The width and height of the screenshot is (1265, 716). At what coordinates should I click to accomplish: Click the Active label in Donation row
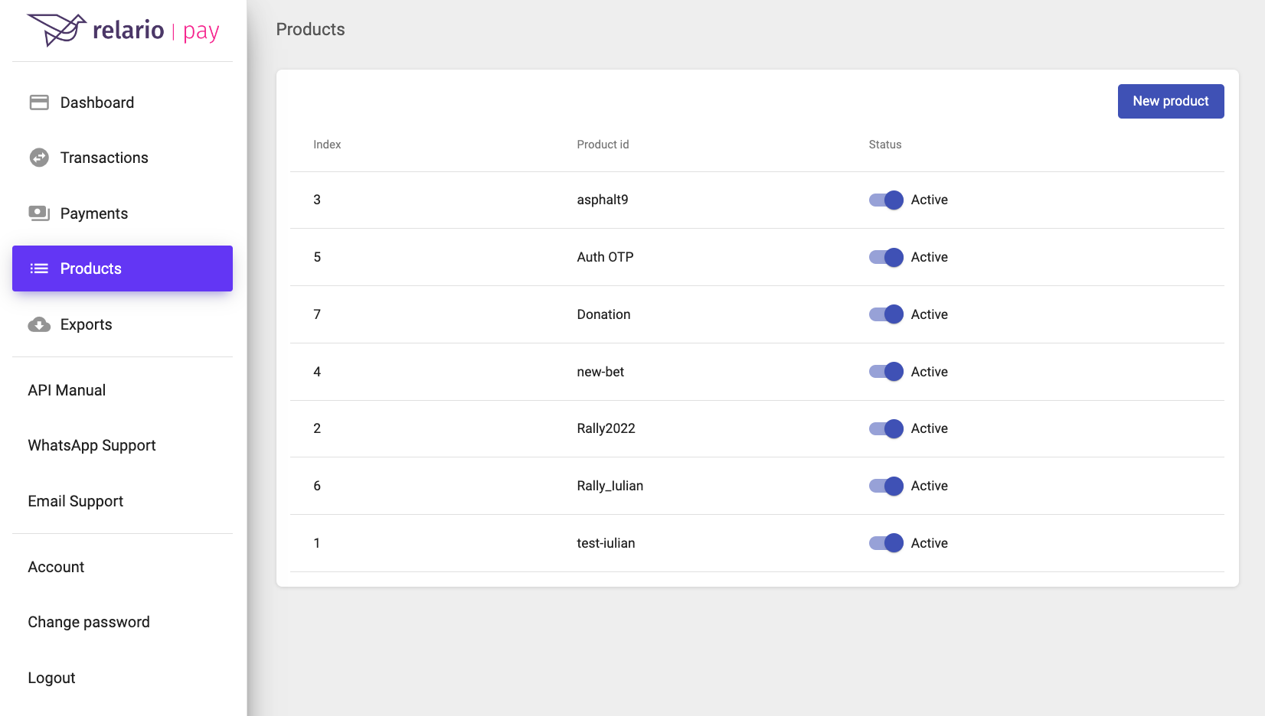click(x=929, y=314)
